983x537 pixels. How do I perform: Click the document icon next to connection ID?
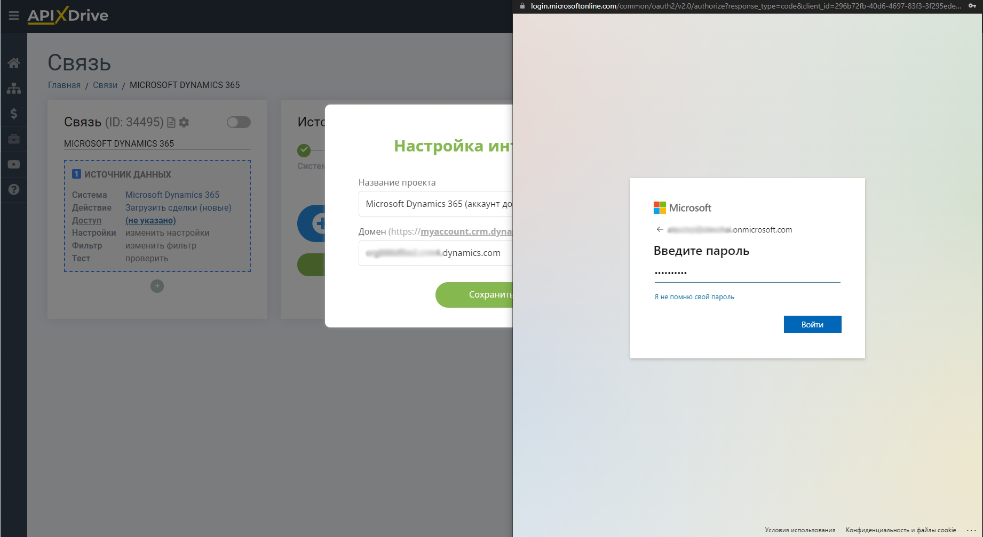click(171, 122)
